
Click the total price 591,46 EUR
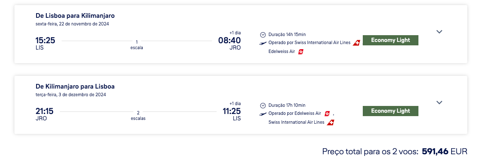444,151
